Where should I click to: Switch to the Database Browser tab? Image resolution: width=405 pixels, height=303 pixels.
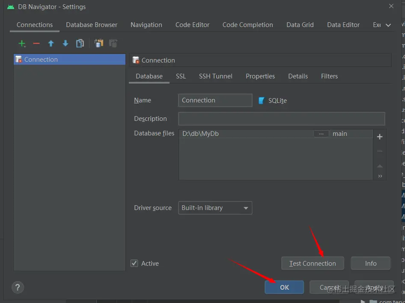coord(92,25)
